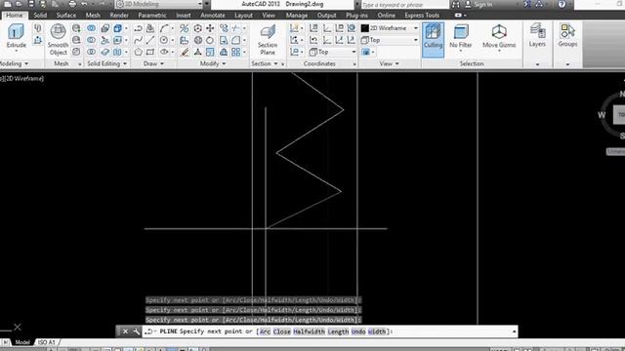Expand the Draw panel
Screen dimensions: 625x351
[153, 63]
